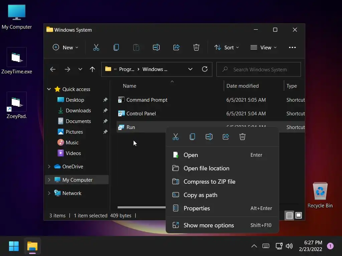Click the Cut icon in the Explorer toolbar

tap(96, 47)
